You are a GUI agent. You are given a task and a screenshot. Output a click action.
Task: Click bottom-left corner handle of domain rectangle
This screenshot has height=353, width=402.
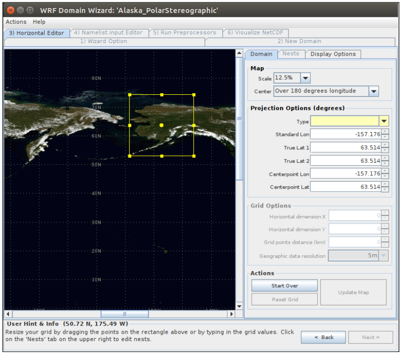(x=130, y=156)
